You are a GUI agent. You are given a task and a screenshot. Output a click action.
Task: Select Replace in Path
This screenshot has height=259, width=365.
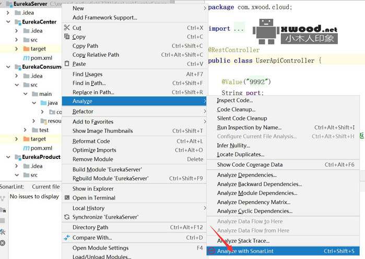(134, 92)
